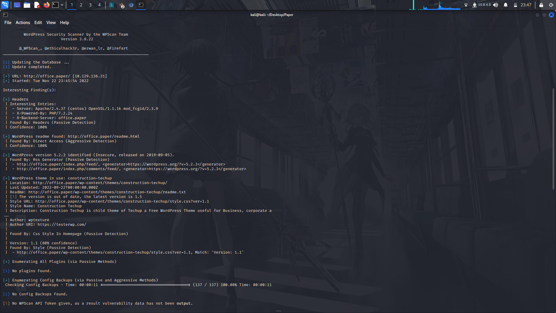This screenshot has width=556, height=313.
Task: Toggle Wi-Fi from the tray indicator
Action: (466, 5)
